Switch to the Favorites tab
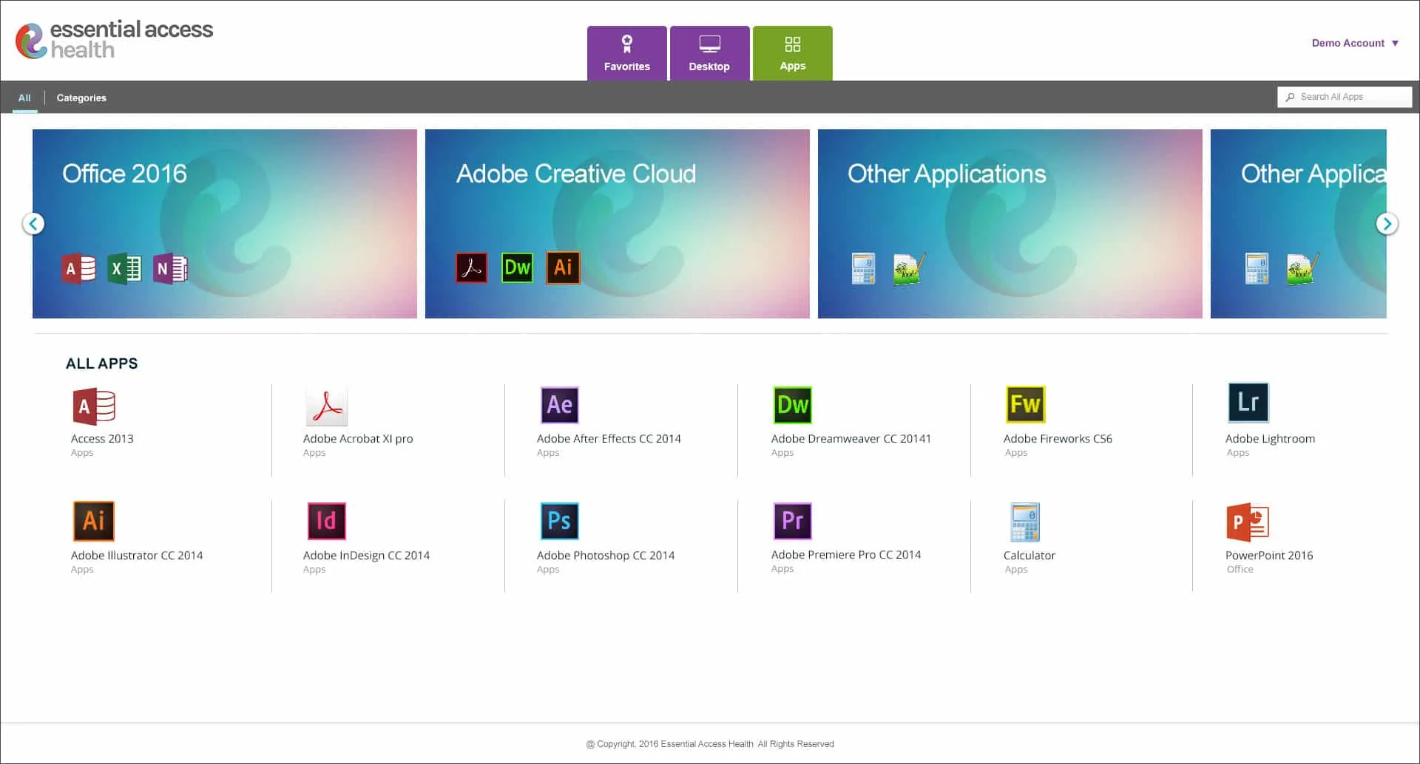The image size is (1420, 764). [627, 53]
